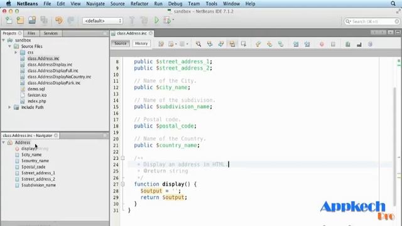Collapse display function fold at line 27
This screenshot has width=402, height=226.
[x=123, y=184]
